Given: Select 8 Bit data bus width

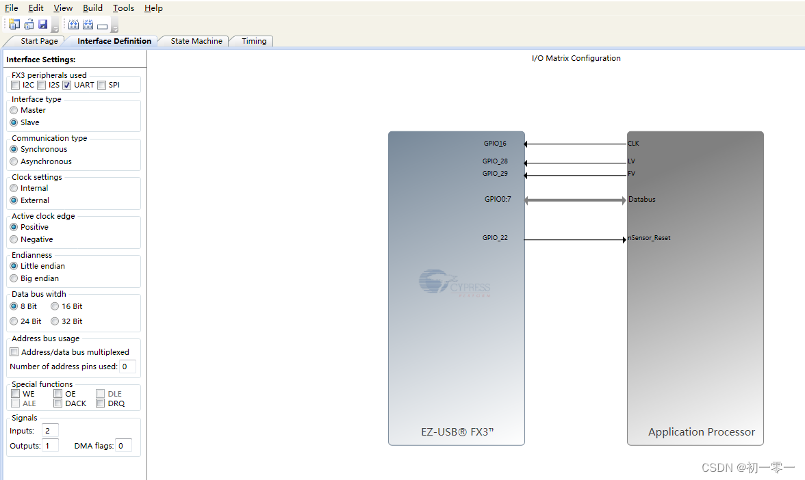Looking at the screenshot, I should [14, 306].
